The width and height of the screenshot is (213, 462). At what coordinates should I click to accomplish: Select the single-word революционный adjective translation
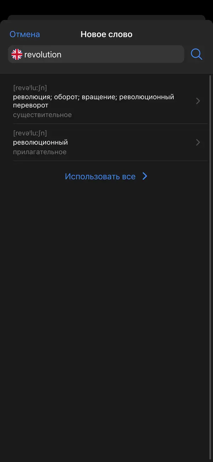(x=40, y=143)
